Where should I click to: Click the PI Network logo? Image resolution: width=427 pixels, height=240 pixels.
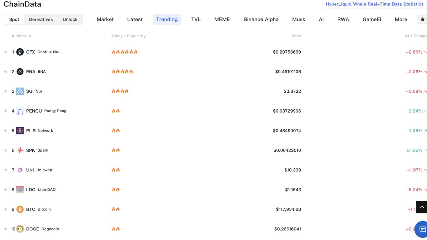(x=20, y=131)
